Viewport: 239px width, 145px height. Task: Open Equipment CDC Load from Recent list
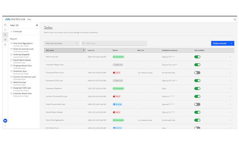click(22, 88)
